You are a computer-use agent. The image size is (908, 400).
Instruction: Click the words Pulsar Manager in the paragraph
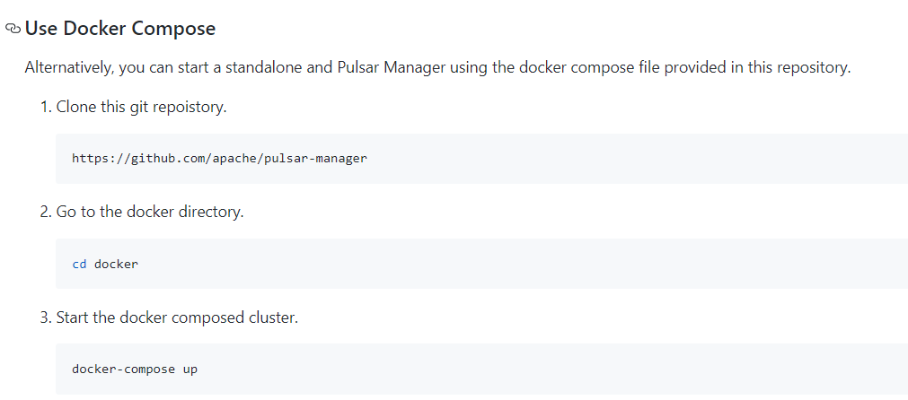(x=392, y=67)
